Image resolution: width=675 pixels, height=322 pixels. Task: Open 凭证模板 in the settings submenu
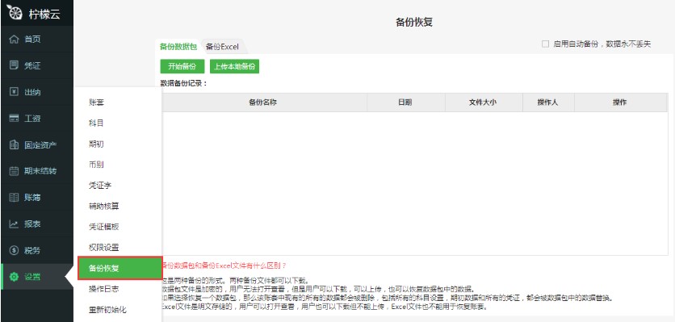[103, 227]
